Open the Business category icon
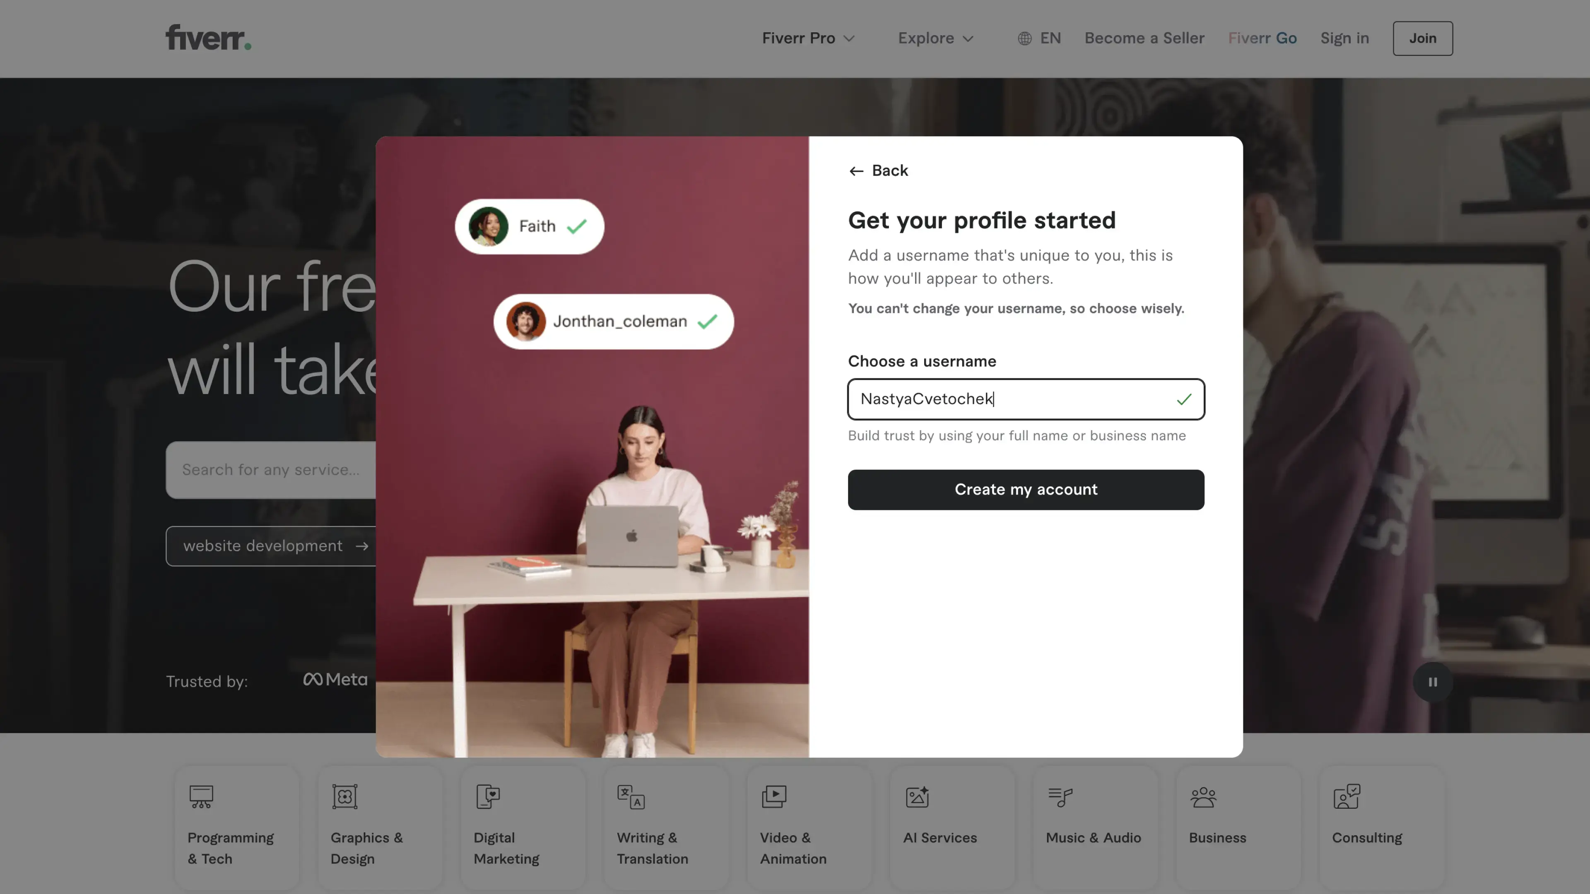 pos(1204,796)
